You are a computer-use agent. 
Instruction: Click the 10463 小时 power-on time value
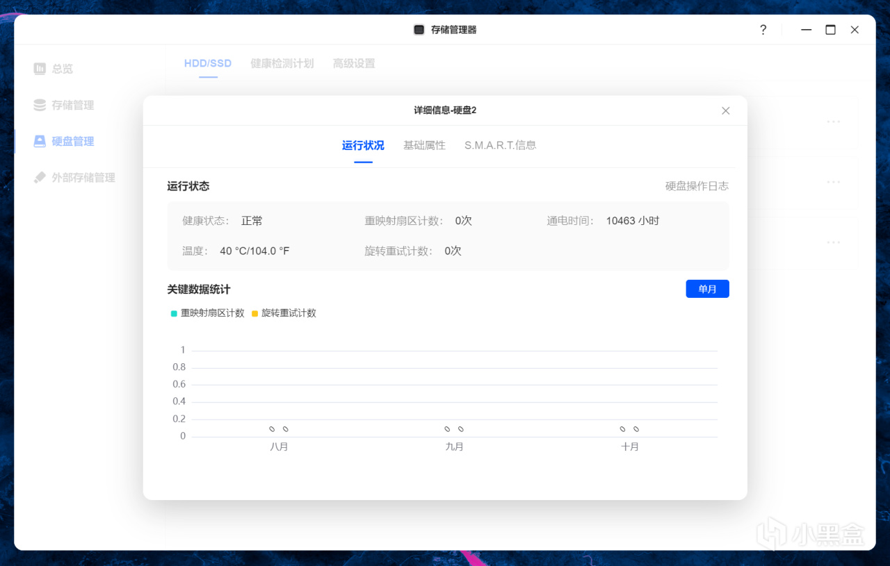point(633,221)
